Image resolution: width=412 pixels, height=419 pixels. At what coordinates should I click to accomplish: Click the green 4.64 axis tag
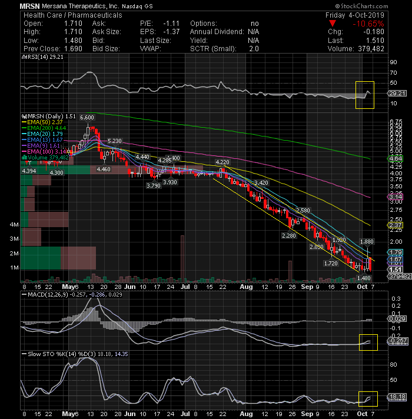click(395, 159)
